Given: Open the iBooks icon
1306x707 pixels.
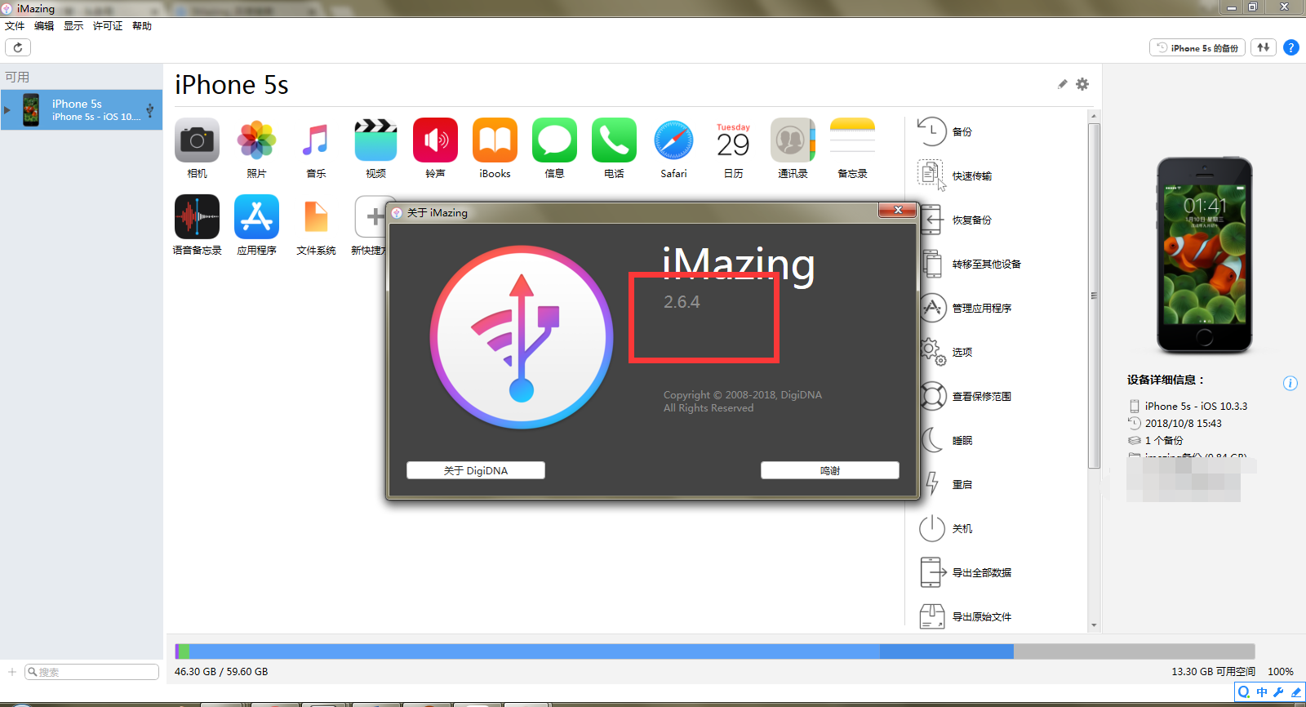Looking at the screenshot, I should pyautogui.click(x=495, y=140).
